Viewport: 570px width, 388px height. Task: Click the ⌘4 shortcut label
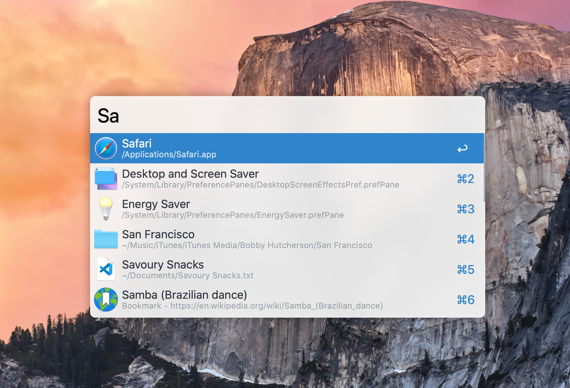[x=466, y=239]
